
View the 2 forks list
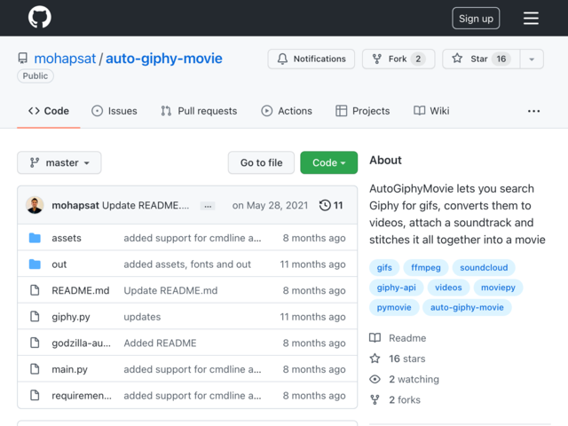[395, 400]
